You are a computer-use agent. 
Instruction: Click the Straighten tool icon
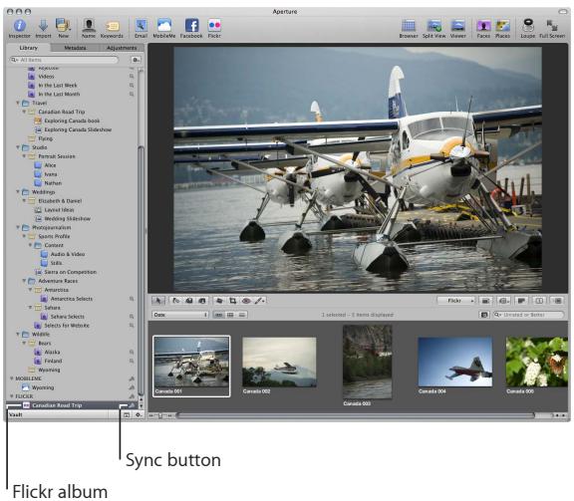pyautogui.click(x=219, y=301)
